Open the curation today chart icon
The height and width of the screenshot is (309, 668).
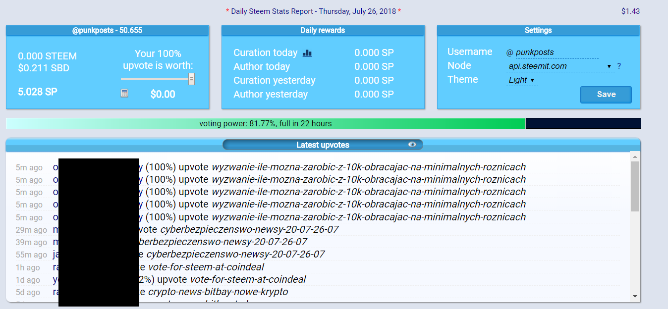pyautogui.click(x=307, y=53)
